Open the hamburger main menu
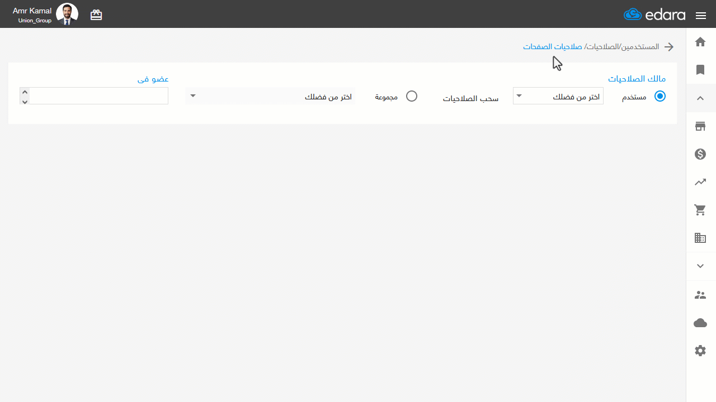The image size is (716, 402). [x=701, y=16]
